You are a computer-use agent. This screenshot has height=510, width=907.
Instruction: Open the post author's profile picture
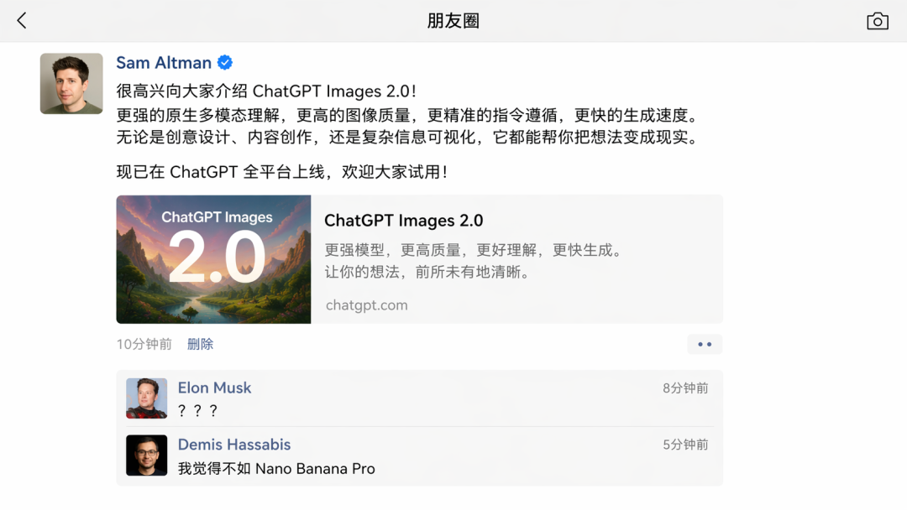click(x=71, y=84)
